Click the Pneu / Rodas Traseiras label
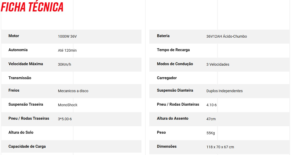 pos(29,118)
